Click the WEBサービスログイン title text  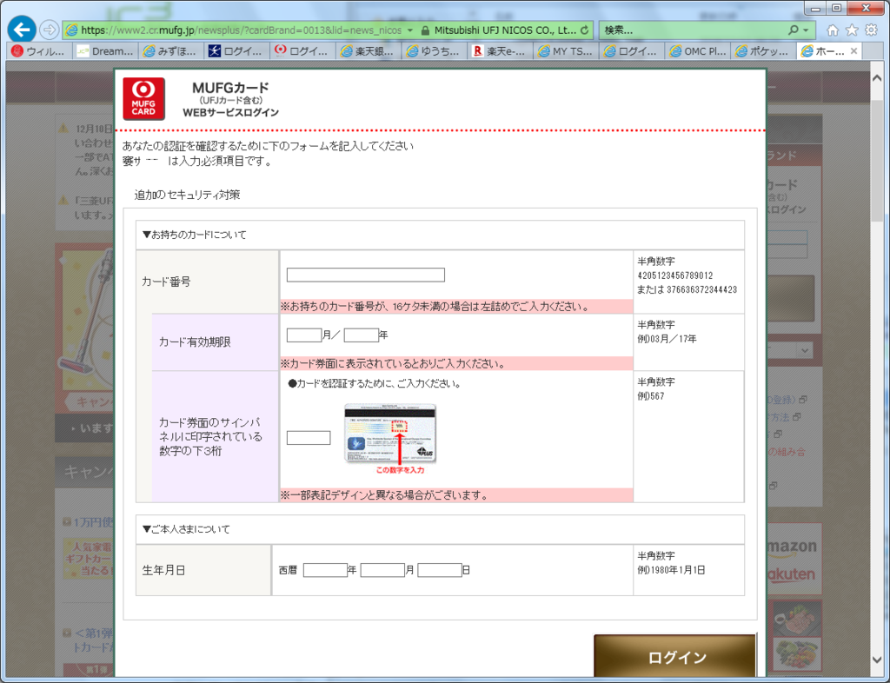pos(230,112)
